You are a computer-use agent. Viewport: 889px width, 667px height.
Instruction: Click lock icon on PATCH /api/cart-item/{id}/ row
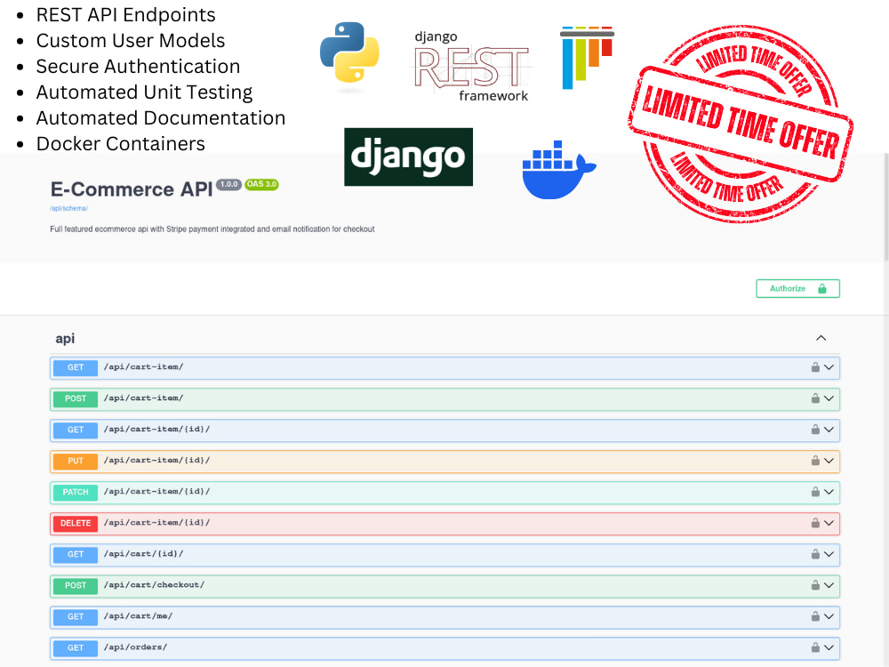814,492
